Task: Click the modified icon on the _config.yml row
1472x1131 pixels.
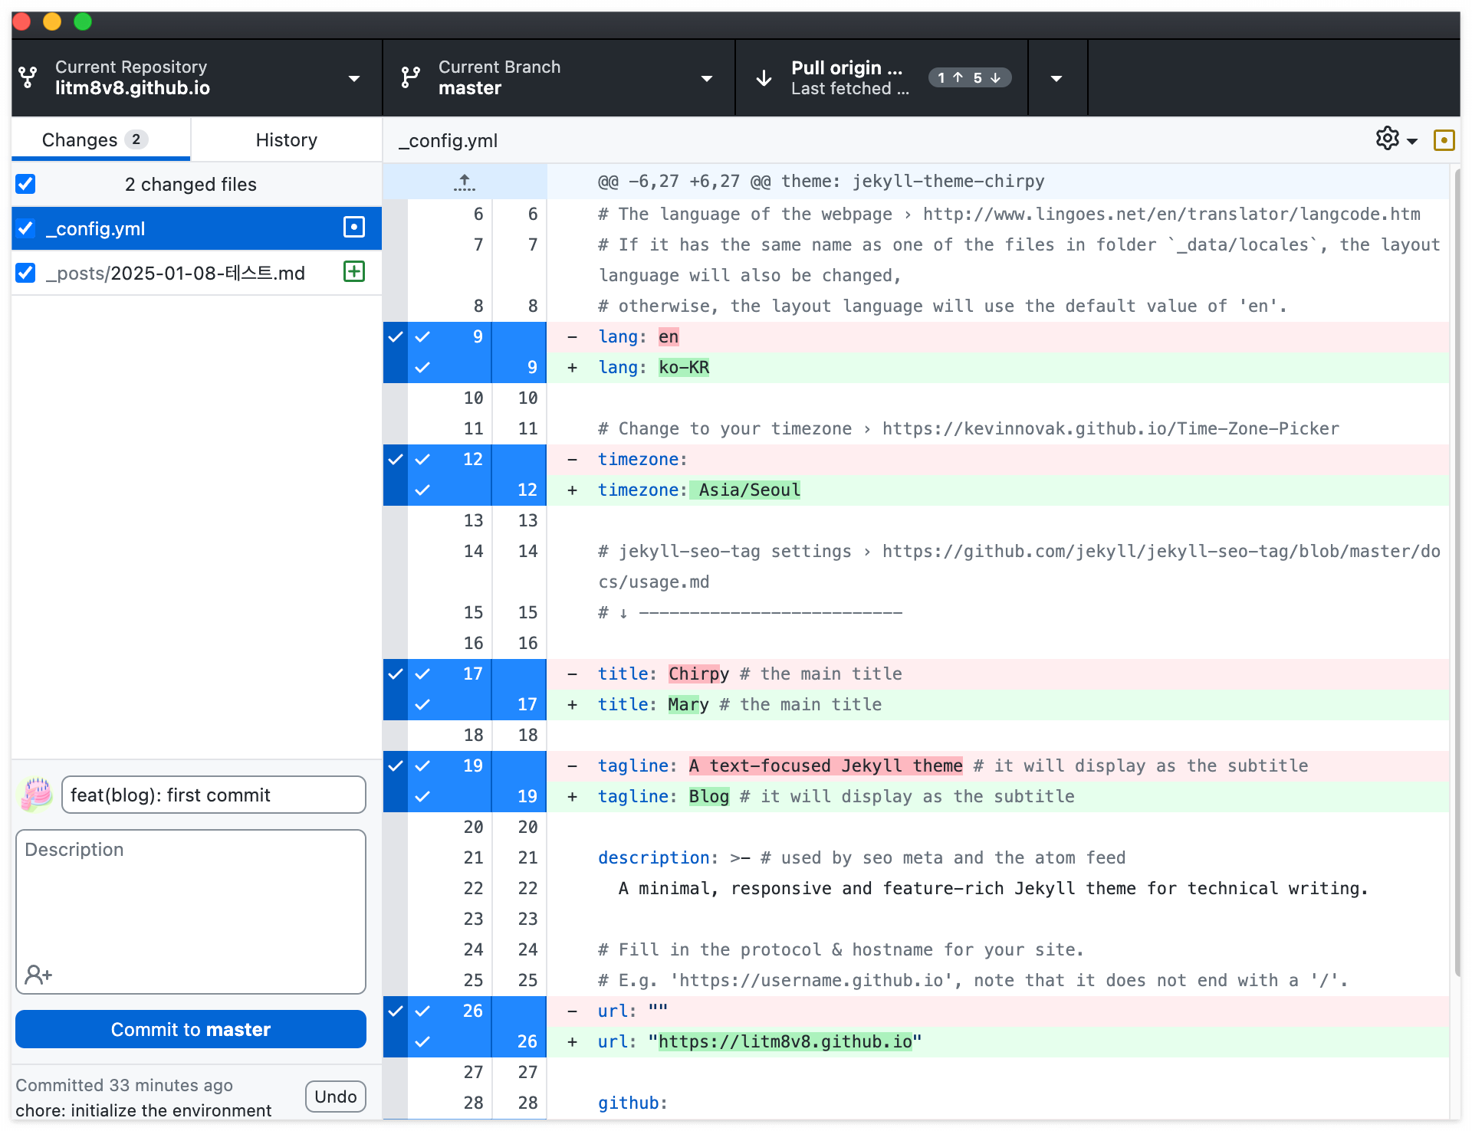Action: (x=353, y=228)
